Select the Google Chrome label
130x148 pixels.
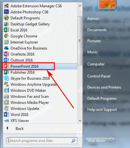pyautogui.click(x=24, y=36)
